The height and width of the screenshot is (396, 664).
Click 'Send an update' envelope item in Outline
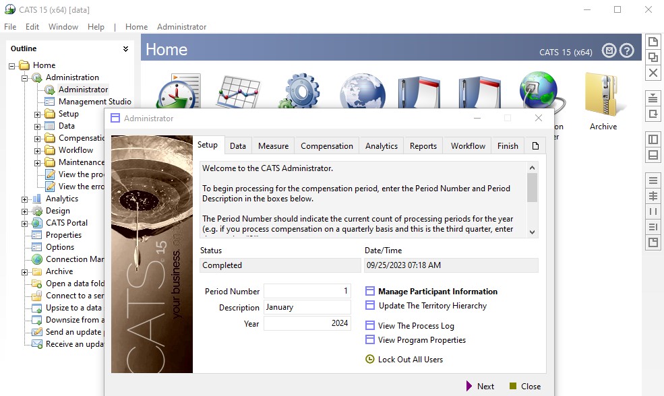tap(68, 332)
